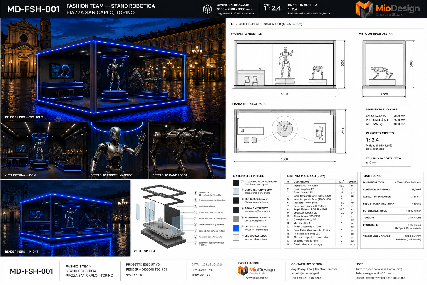
Task: Click the 3D cube dimensions icon
Action: click(x=207, y=9)
